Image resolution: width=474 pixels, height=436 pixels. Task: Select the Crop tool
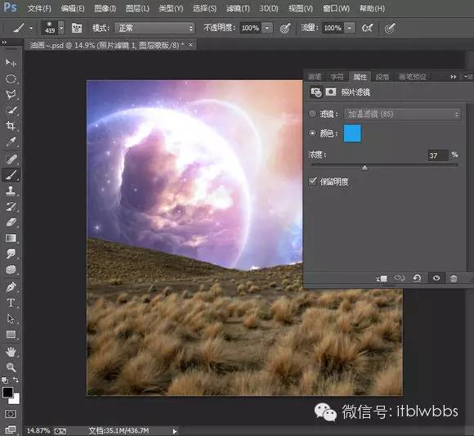[x=11, y=125]
